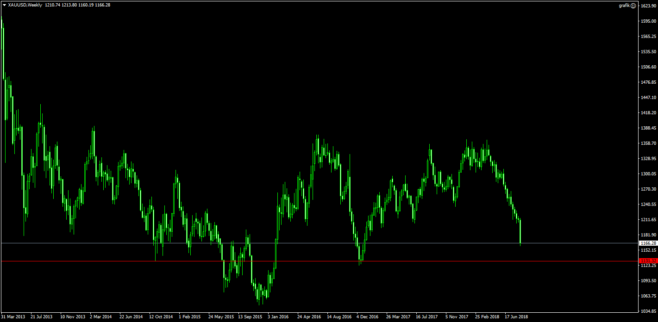Click the 31 Mar 2013 date label
This screenshot has width=658, height=322.
[x=13, y=317]
